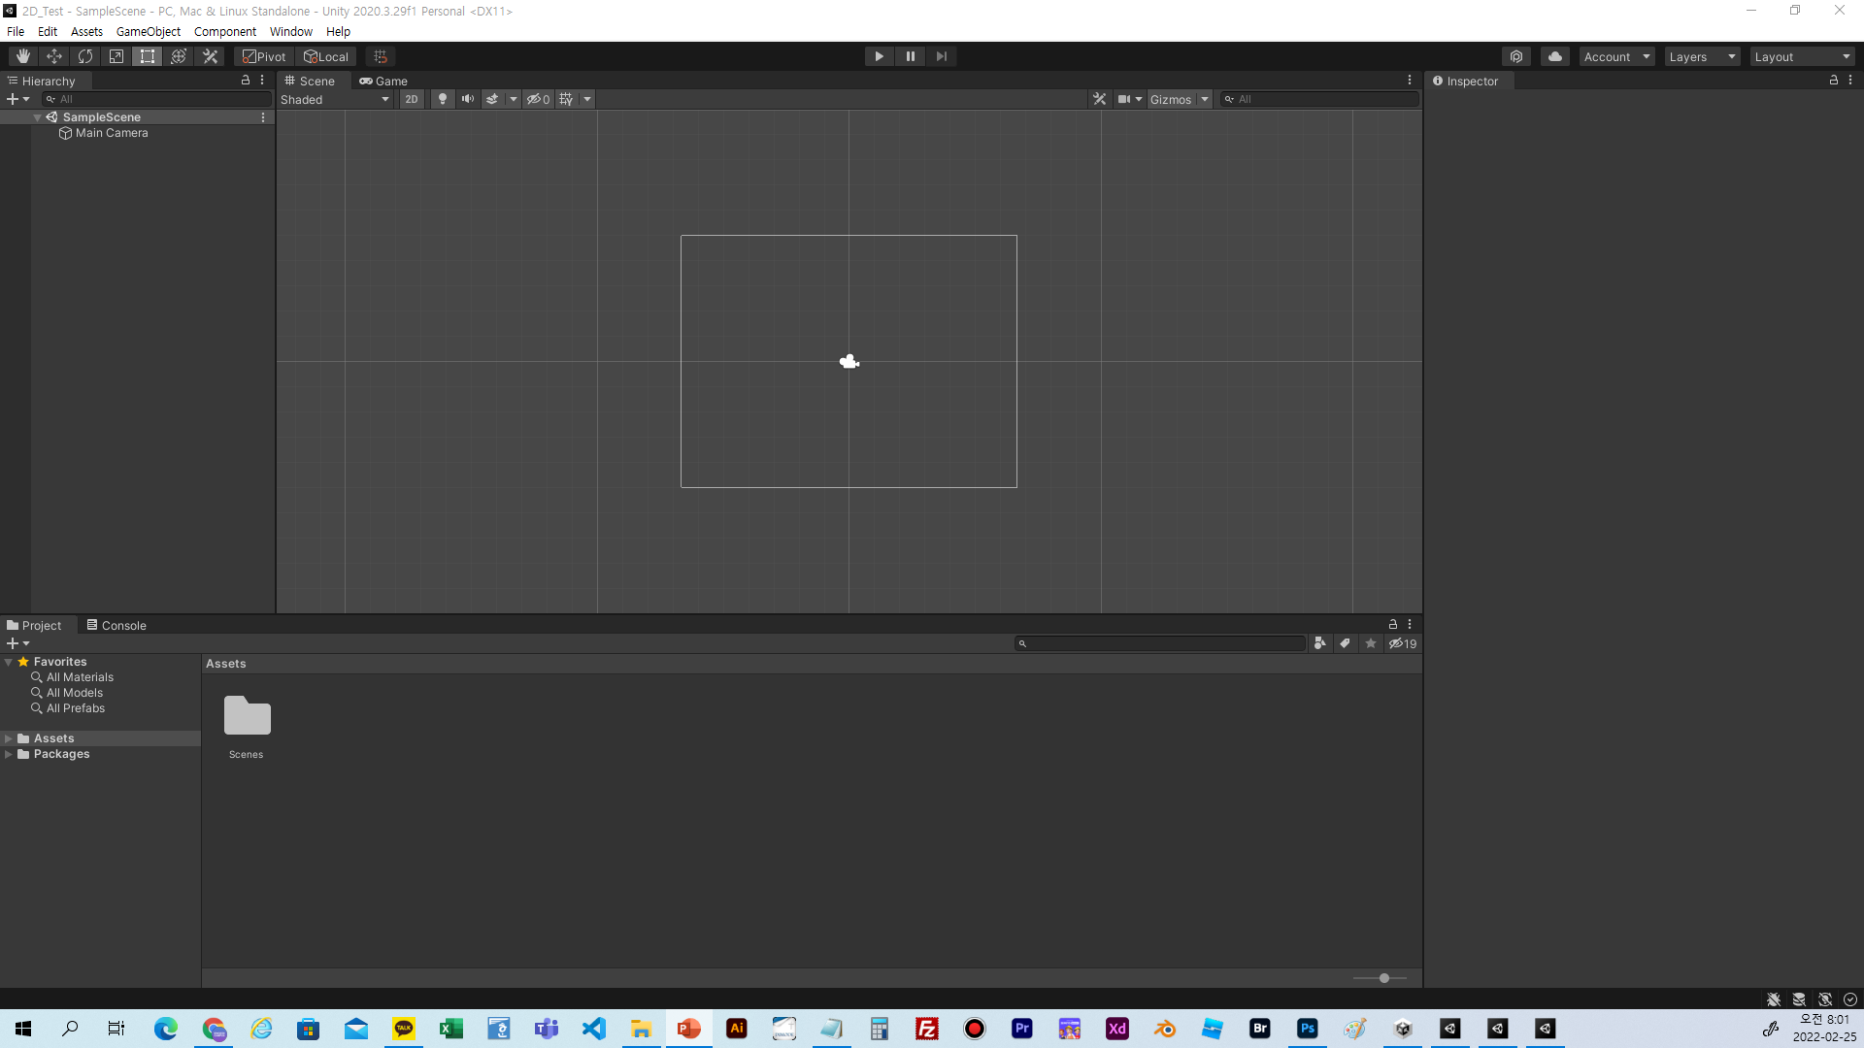
Task: Select the Hand tool in Unity toolbar
Action: 23,56
